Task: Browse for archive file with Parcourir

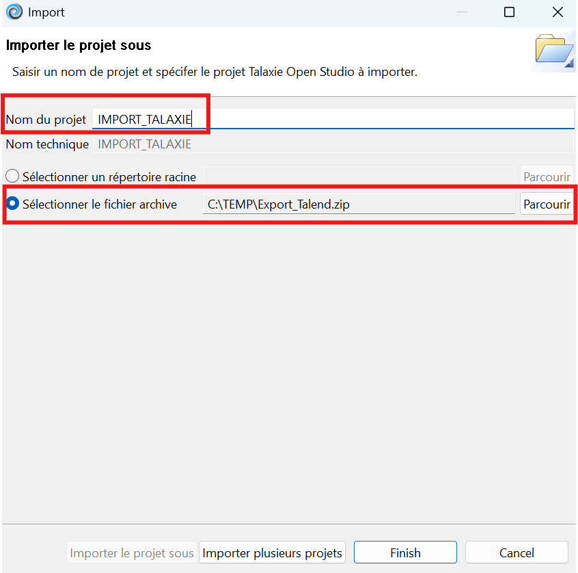Action: point(546,204)
